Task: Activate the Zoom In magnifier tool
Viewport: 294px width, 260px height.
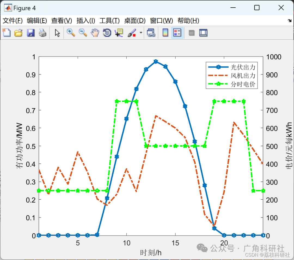Action: click(71, 33)
